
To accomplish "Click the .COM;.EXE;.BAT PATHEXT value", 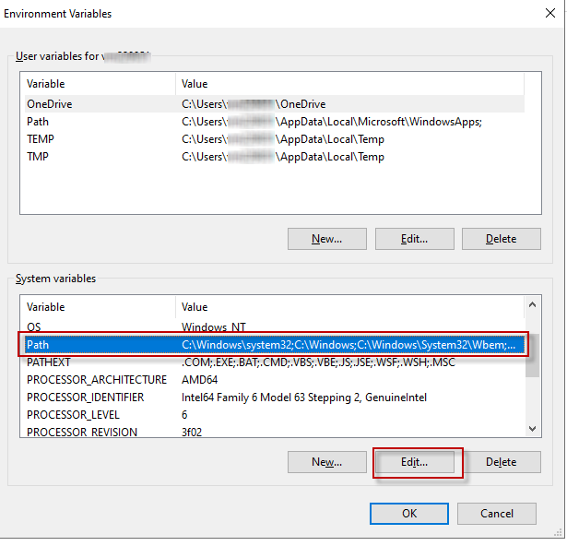I will (x=318, y=362).
